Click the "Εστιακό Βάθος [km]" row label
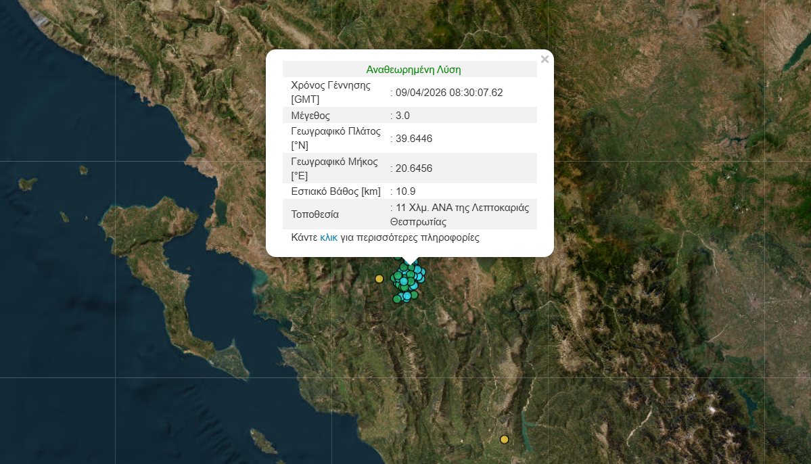Viewport: 811px width, 464px height. pos(335,191)
